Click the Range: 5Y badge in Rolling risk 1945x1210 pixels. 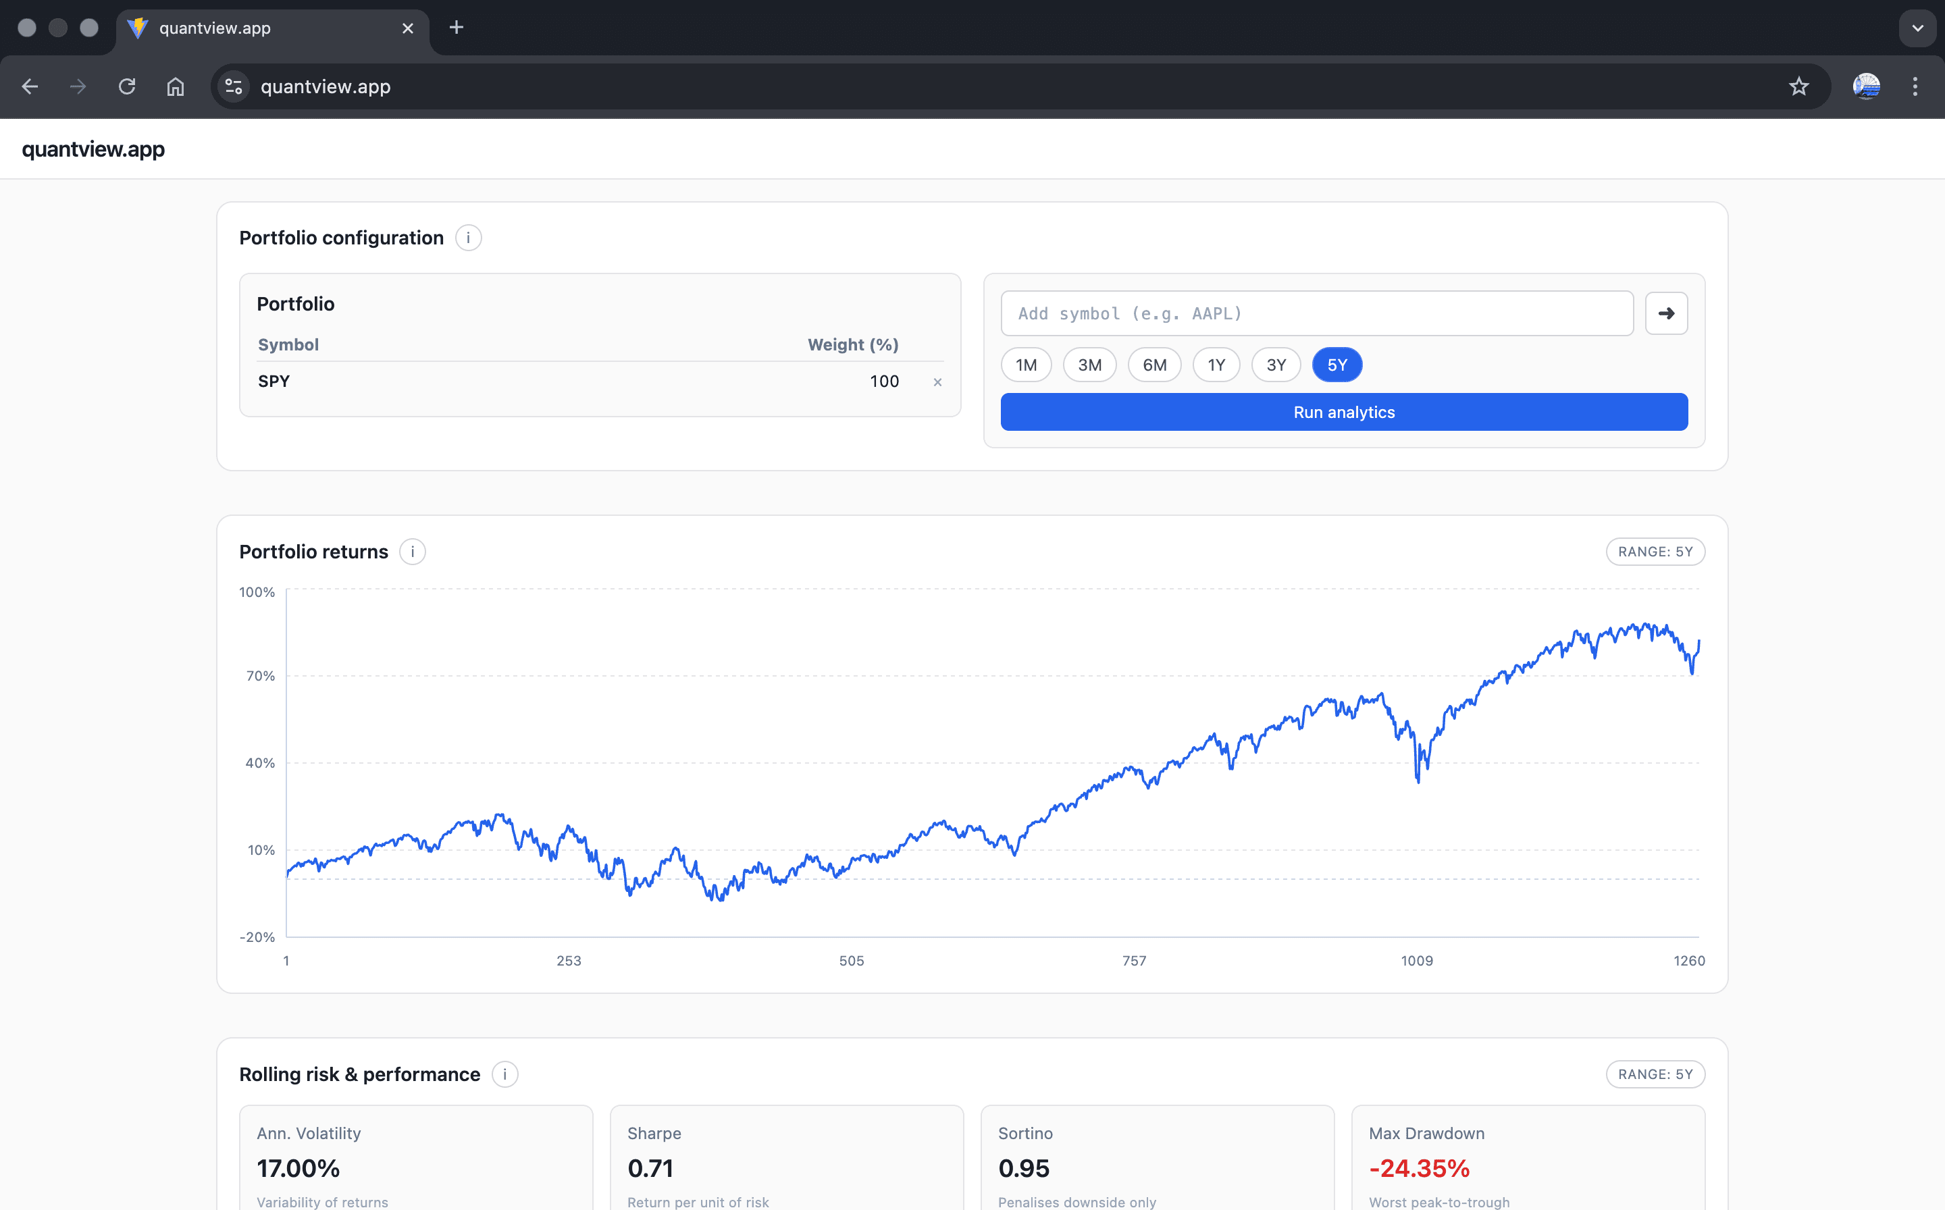pos(1655,1074)
